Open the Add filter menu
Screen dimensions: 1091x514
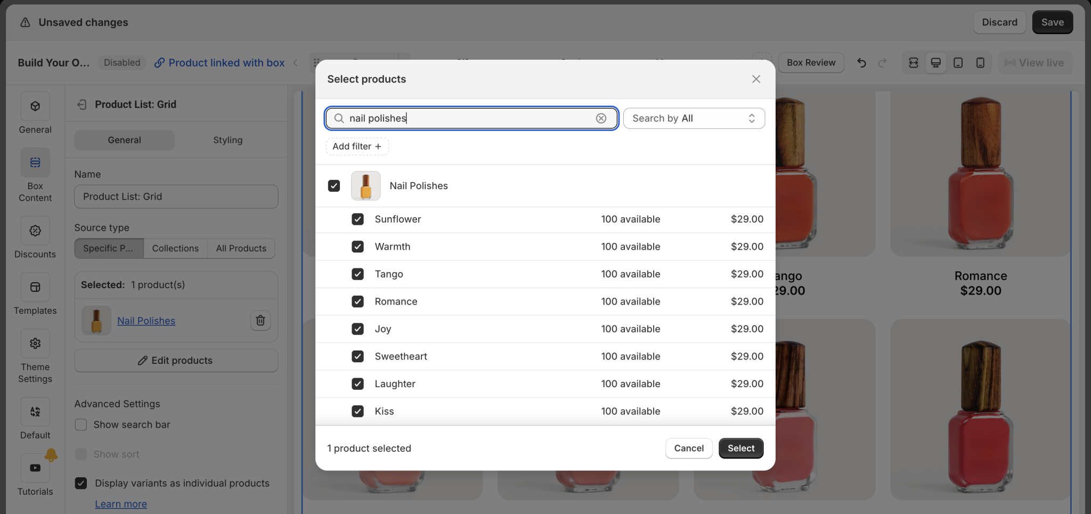coord(356,146)
